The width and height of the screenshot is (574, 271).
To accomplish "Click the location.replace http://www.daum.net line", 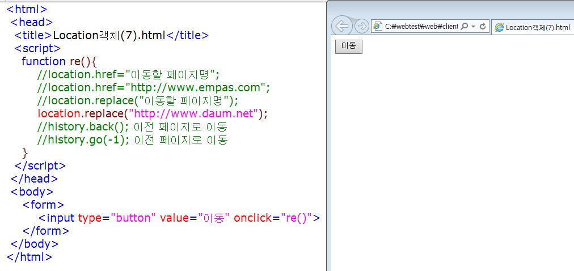I will pos(153,114).
